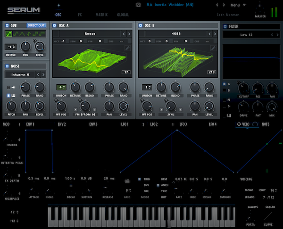The width and height of the screenshot is (283, 229).
Task: Toggle the SUB oscillator on/off
Action: [7, 25]
